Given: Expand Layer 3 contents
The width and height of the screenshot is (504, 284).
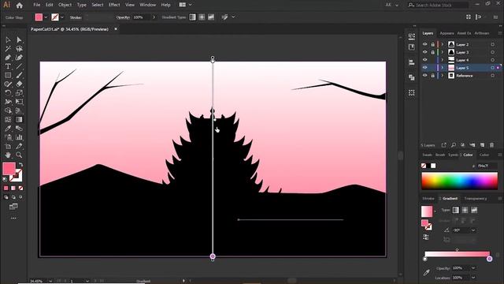Looking at the screenshot, I should coord(443,52).
